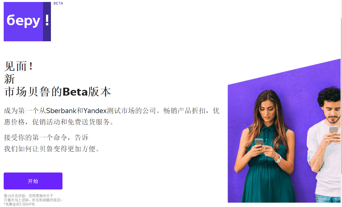This screenshot has height=207, width=342.
Task: Click the purple беру logo
Action: tap(27, 21)
